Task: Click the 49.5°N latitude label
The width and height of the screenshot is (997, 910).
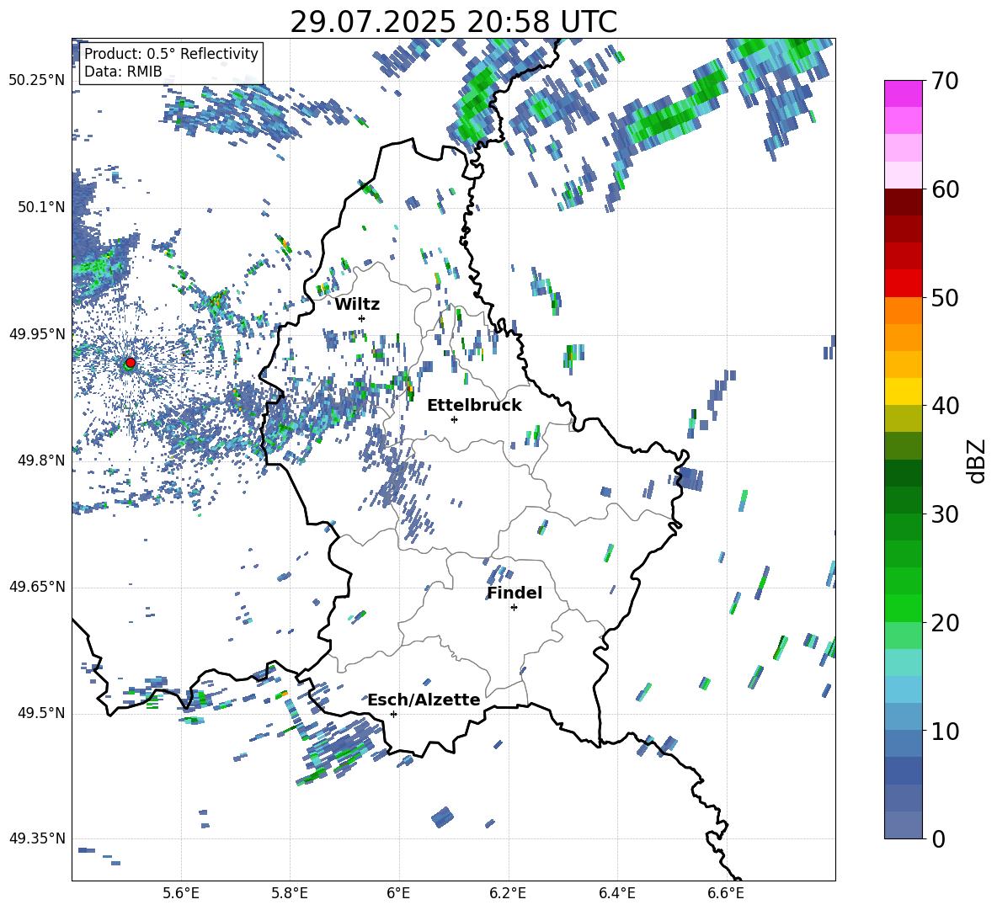Action: [41, 713]
